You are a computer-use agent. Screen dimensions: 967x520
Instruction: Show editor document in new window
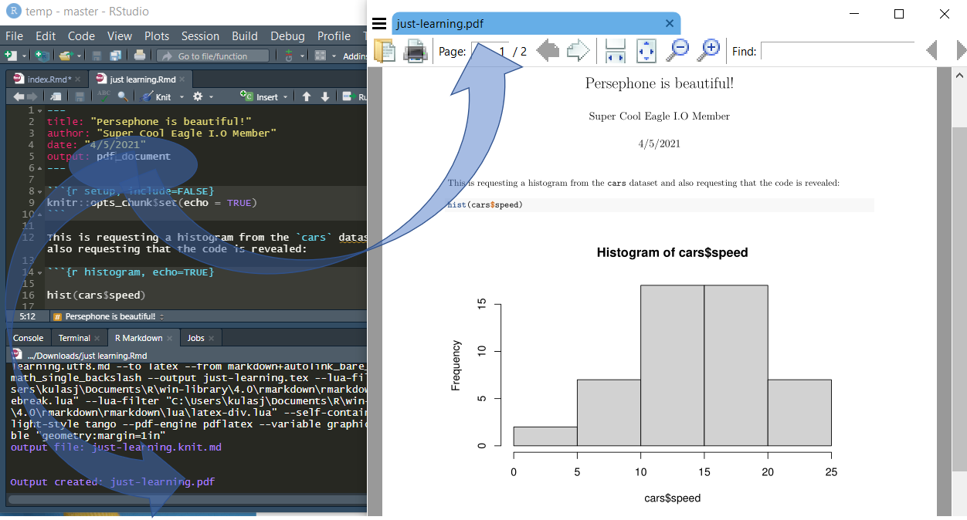[x=56, y=96]
